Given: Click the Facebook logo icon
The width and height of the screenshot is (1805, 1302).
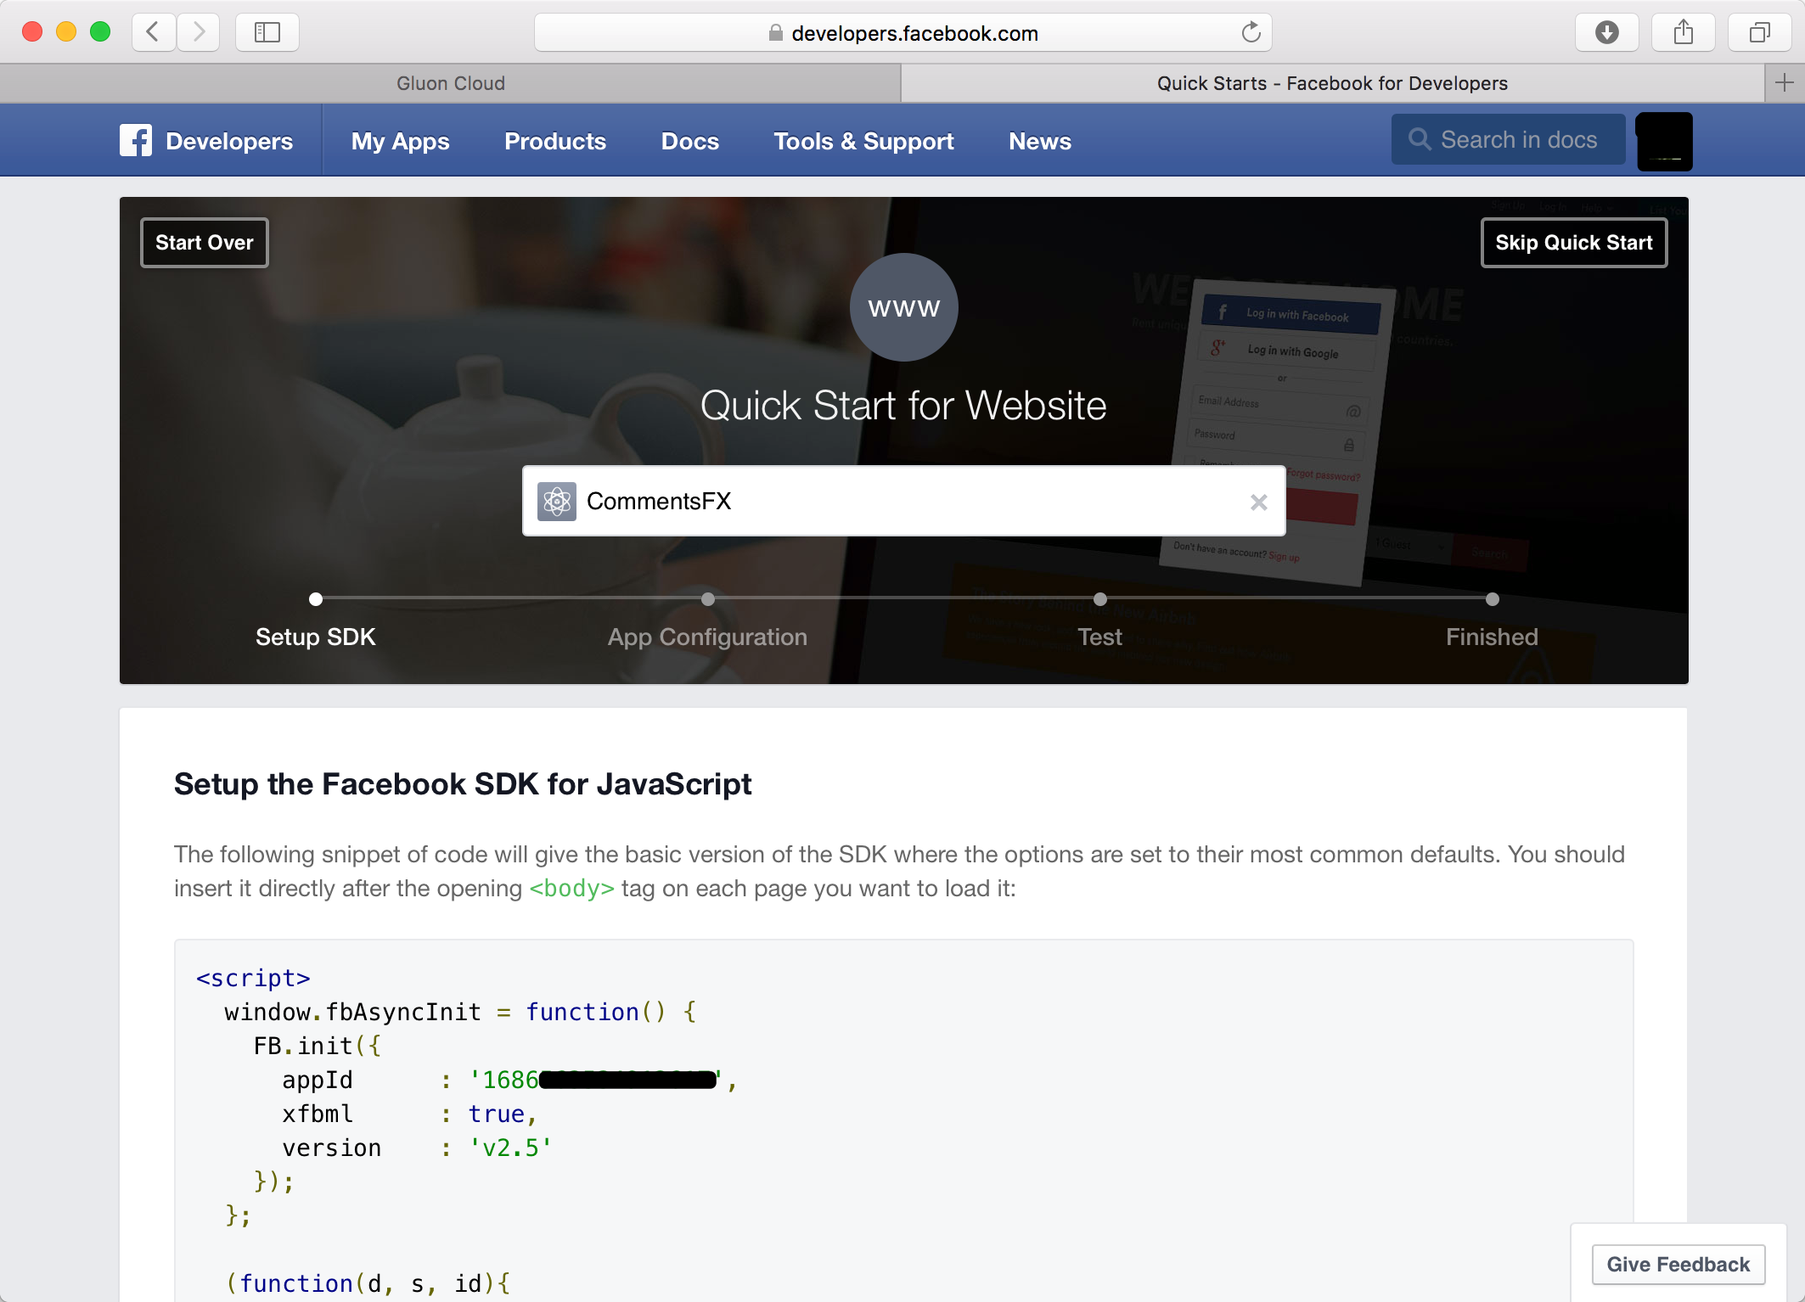Looking at the screenshot, I should (136, 140).
